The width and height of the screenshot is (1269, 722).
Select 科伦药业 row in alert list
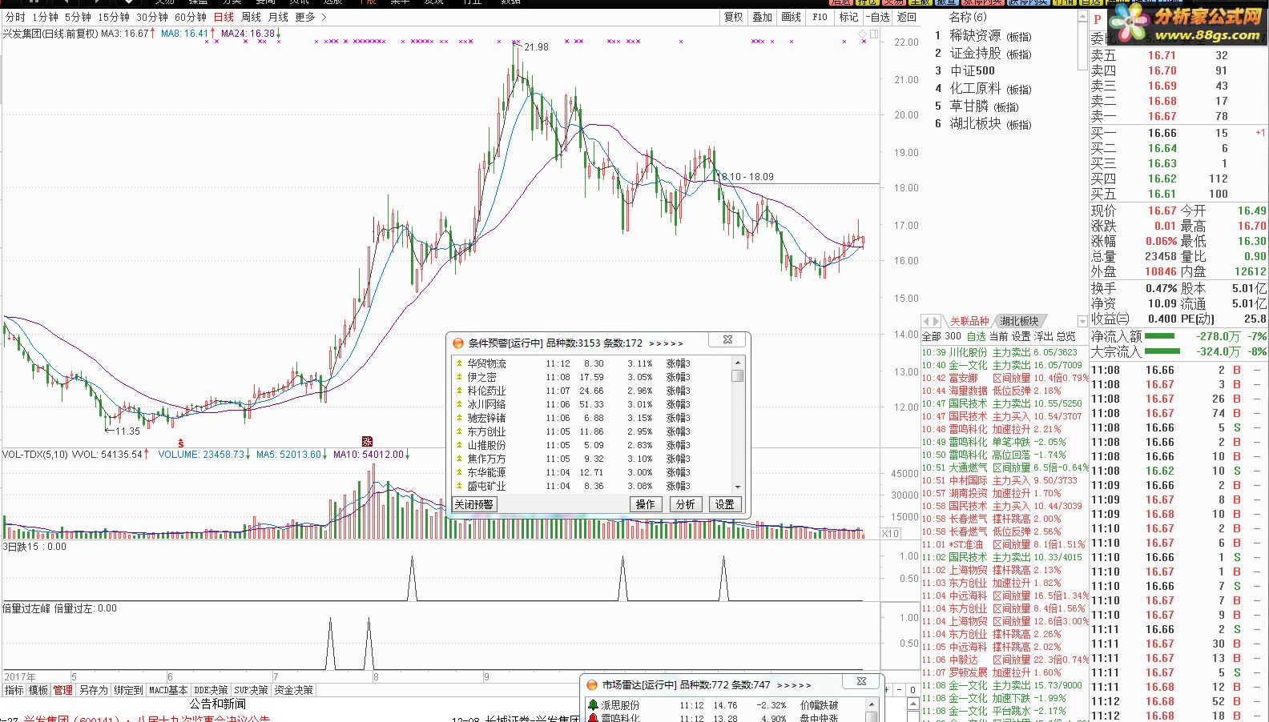[593, 391]
